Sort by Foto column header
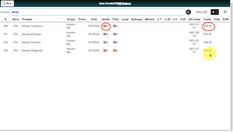This screenshot has height=133, width=233. [x=217, y=19]
